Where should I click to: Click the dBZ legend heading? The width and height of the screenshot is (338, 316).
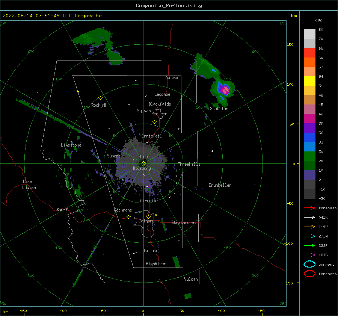click(x=318, y=20)
